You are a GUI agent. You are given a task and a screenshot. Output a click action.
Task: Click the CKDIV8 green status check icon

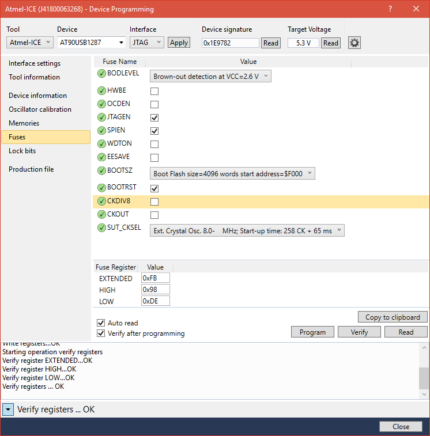101,202
